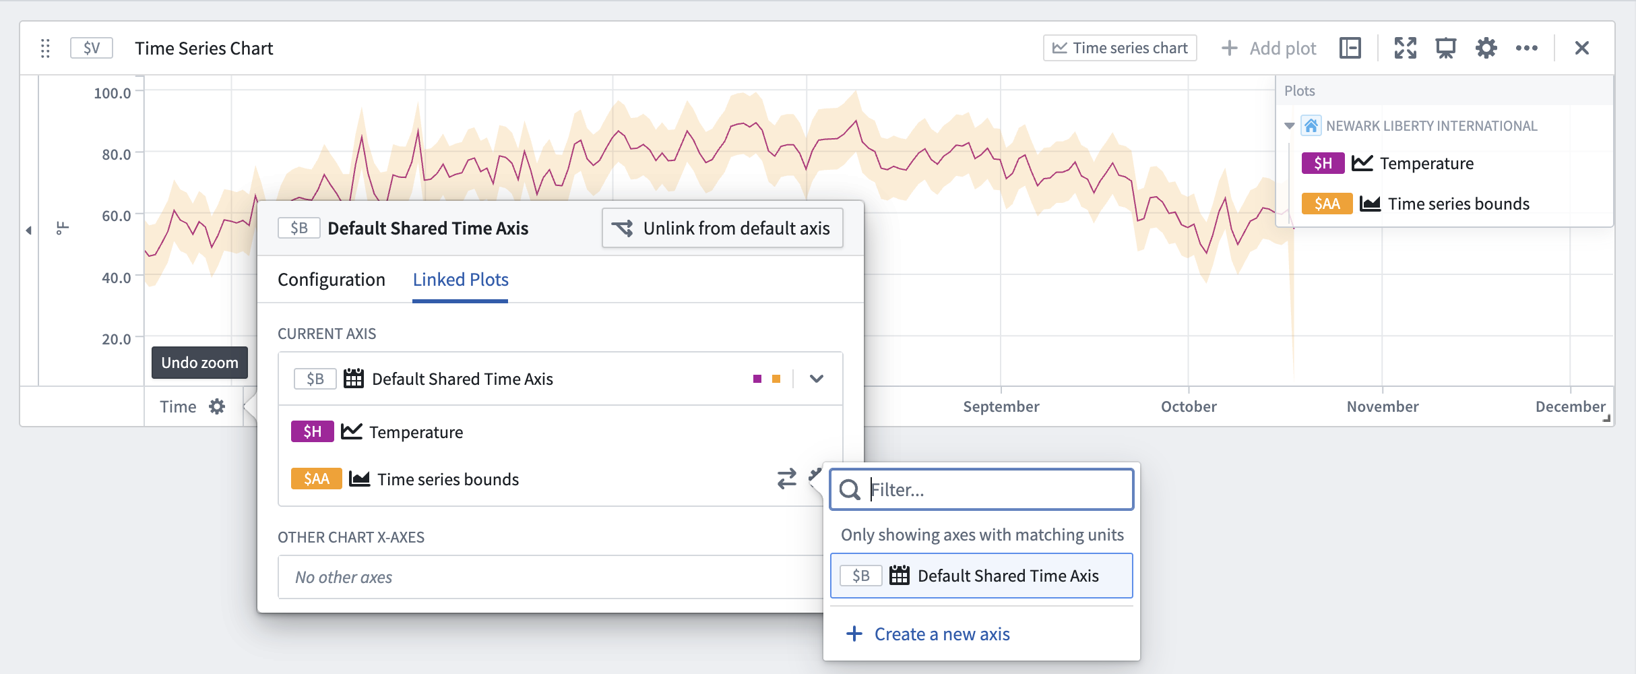The height and width of the screenshot is (674, 1636).
Task: Switch to the Linked Plots tab
Action: [x=460, y=279]
